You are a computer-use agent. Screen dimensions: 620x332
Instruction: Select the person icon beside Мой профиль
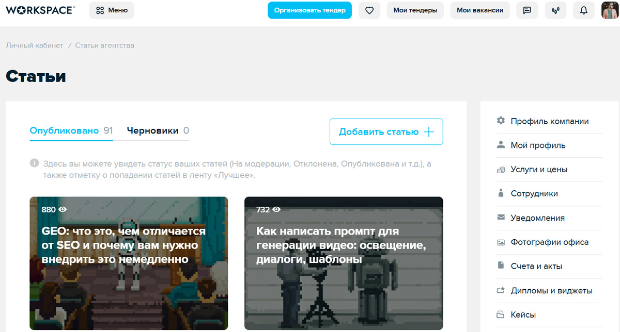coord(500,145)
